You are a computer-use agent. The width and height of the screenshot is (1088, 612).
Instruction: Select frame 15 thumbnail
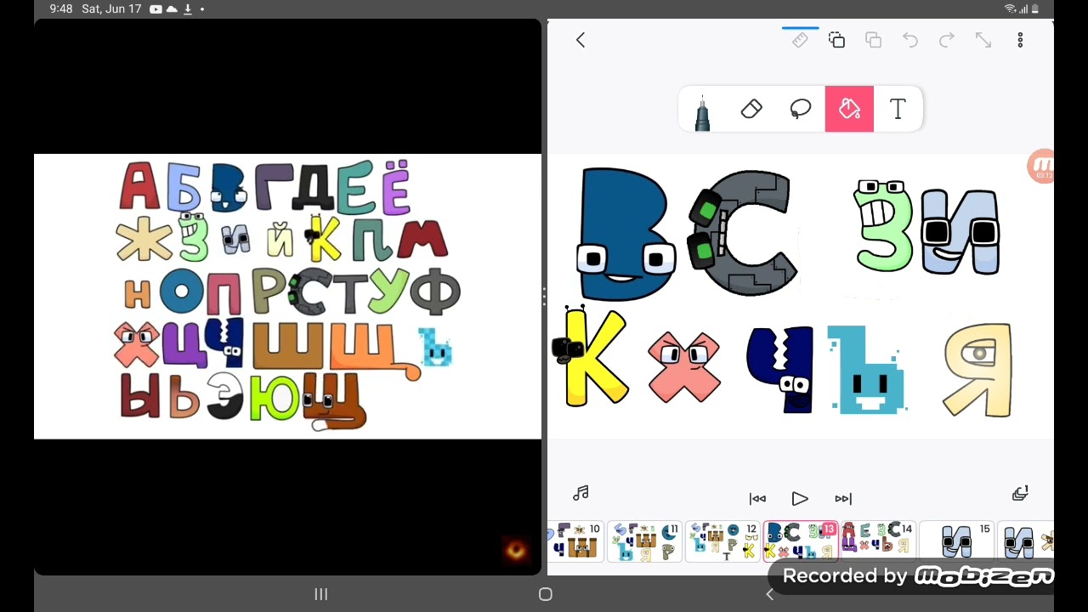(957, 541)
